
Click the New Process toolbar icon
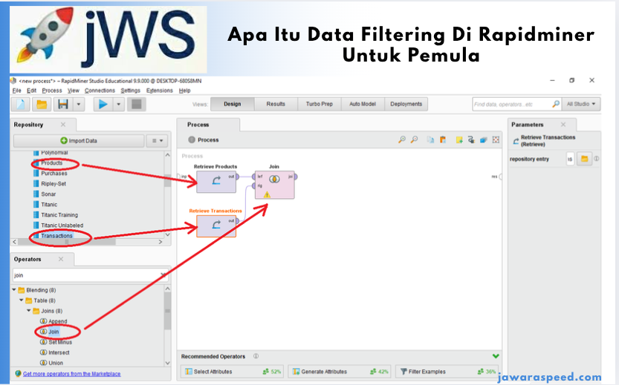(x=21, y=105)
